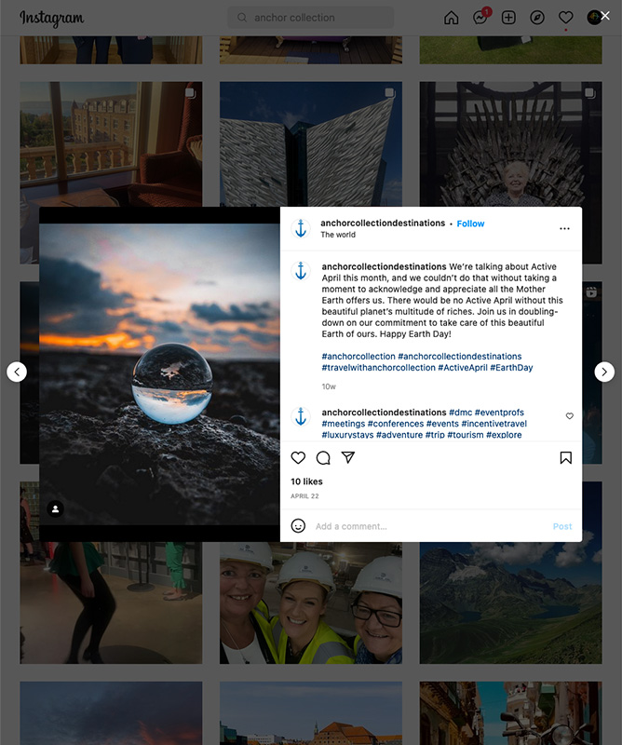622x745 pixels.
Task: Open the hotel balcony window thumbnail
Action: (x=111, y=144)
